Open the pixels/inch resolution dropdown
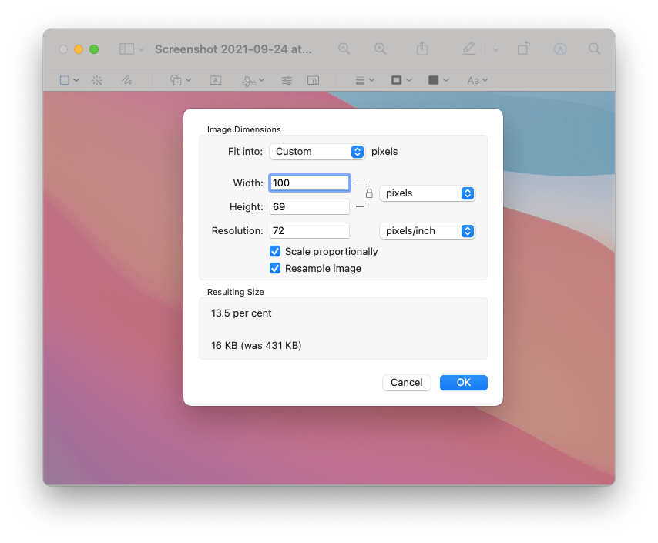The image size is (658, 543). (x=428, y=230)
